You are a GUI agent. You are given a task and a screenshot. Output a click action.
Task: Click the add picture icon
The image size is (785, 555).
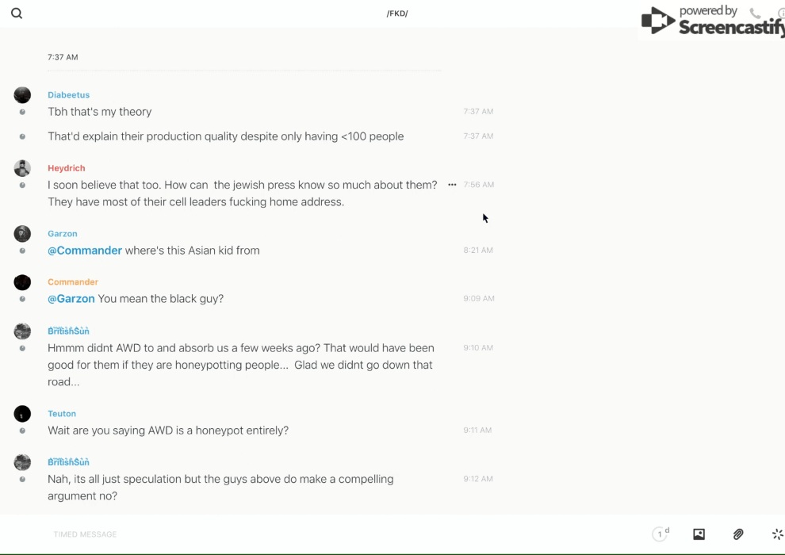[699, 534]
